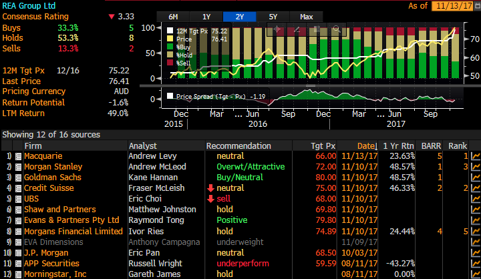Show the UBS row chart icon
481x279 pixels.
[x=476, y=199]
